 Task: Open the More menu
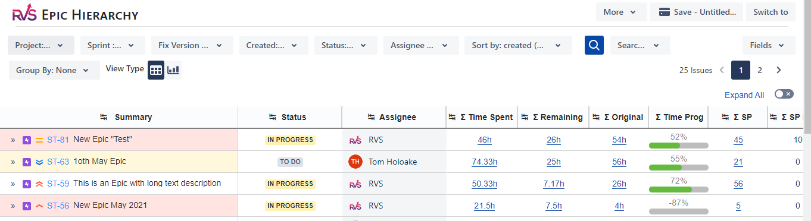click(622, 12)
